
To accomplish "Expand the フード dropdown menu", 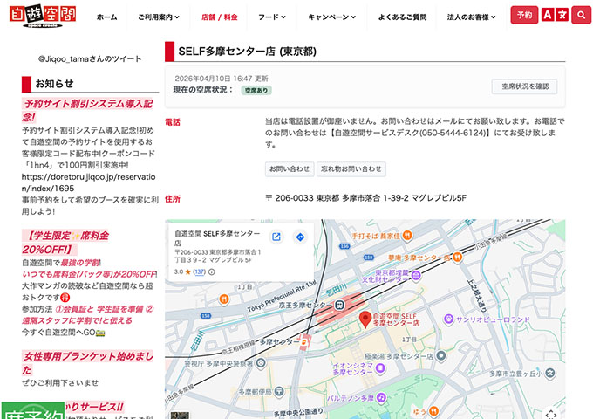I will [x=272, y=17].
